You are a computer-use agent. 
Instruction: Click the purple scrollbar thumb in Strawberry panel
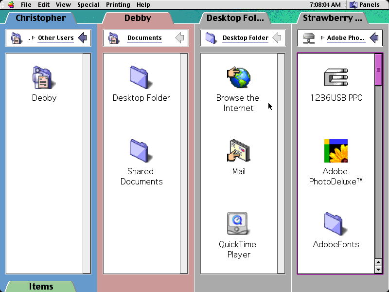point(378,70)
